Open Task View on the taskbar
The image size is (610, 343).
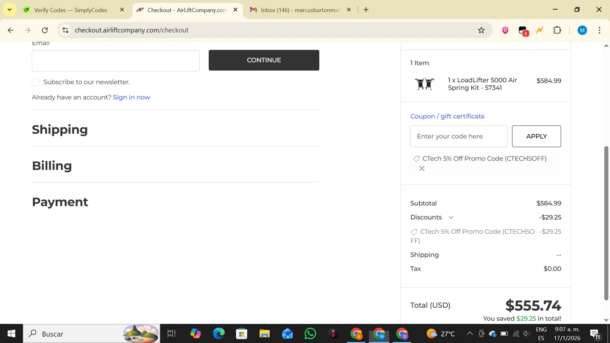(172, 334)
